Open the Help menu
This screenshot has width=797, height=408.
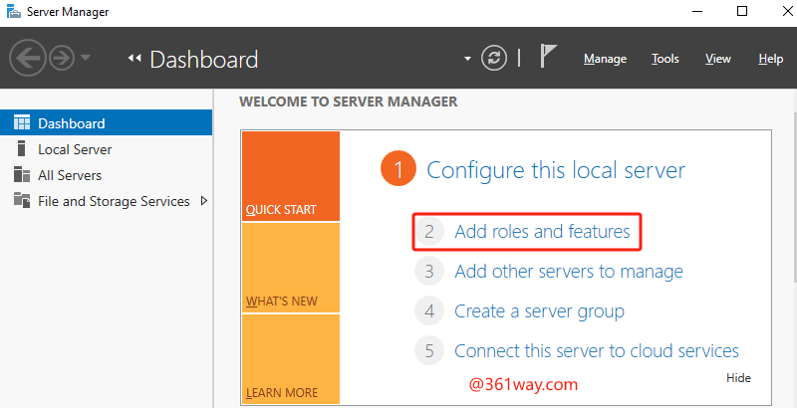[770, 59]
